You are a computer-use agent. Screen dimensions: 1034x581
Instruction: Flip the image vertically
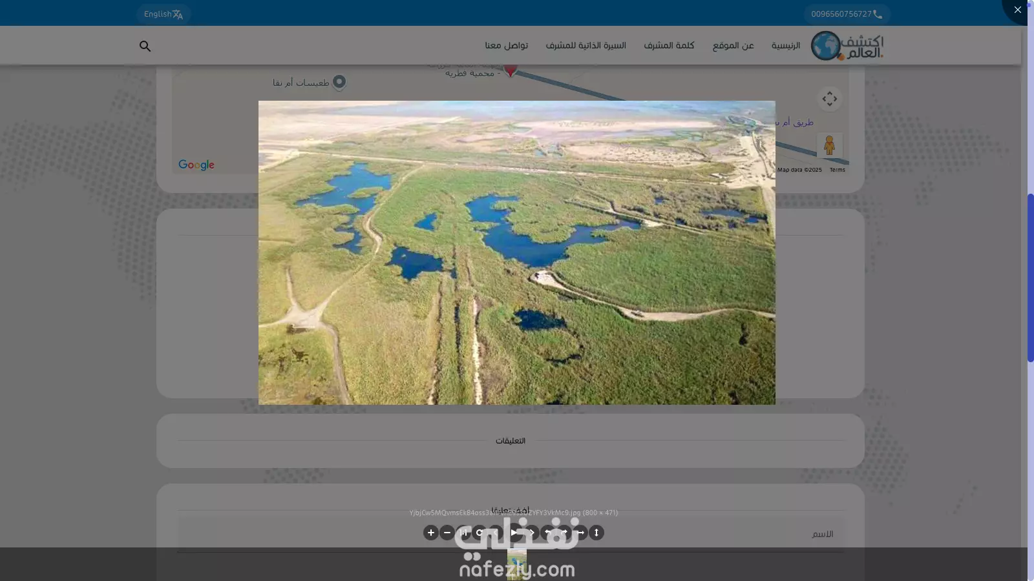click(596, 533)
